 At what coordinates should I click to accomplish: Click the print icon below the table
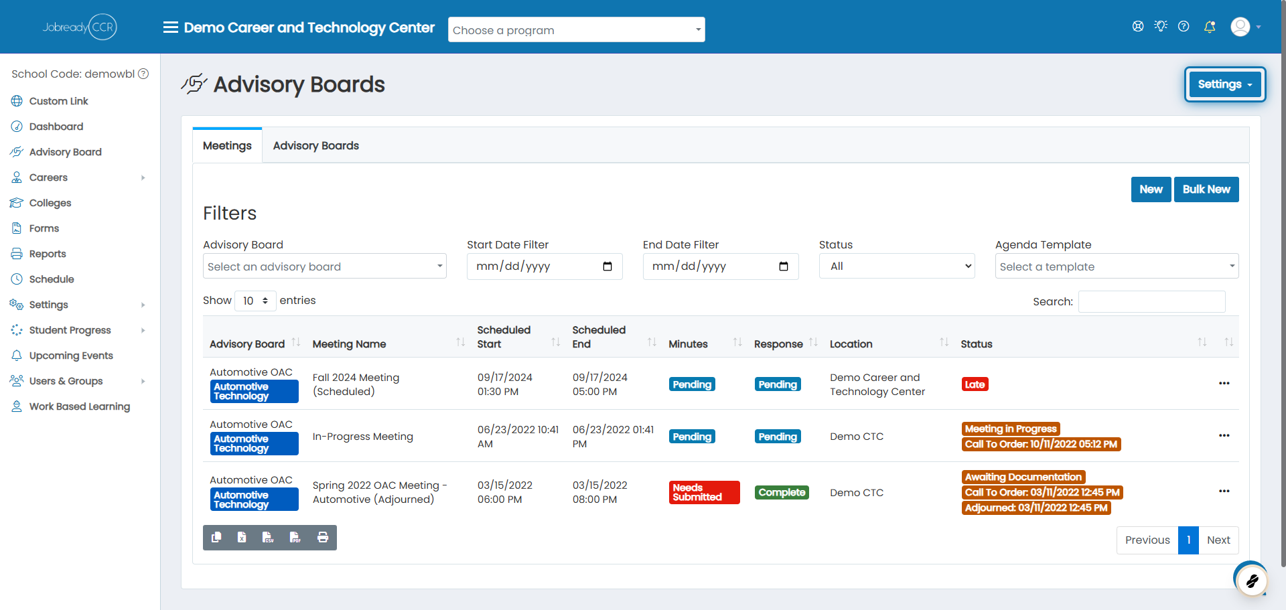(x=323, y=537)
